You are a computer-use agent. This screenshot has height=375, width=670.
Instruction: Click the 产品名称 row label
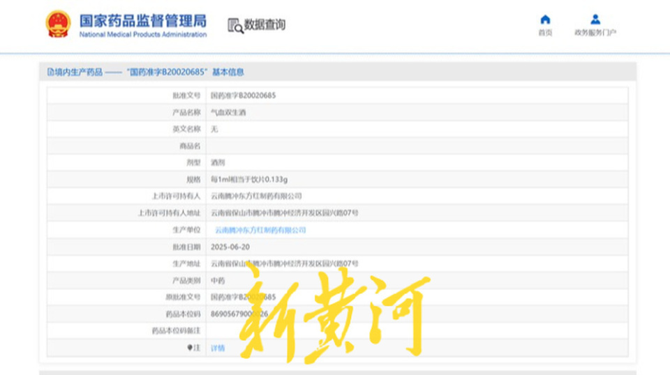pos(186,113)
